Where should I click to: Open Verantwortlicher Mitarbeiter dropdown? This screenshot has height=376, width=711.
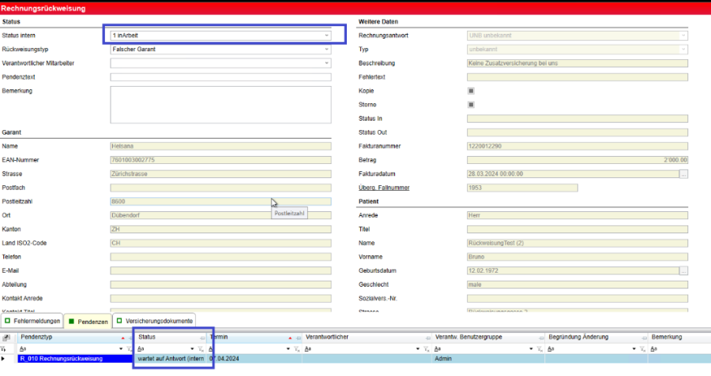326,63
